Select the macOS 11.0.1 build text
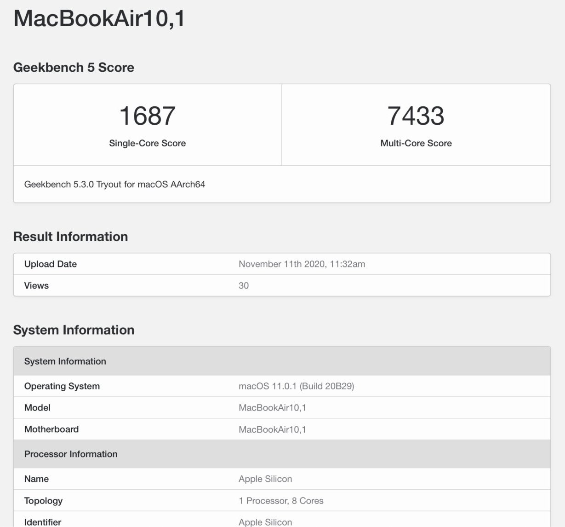The height and width of the screenshot is (527, 565). point(297,386)
